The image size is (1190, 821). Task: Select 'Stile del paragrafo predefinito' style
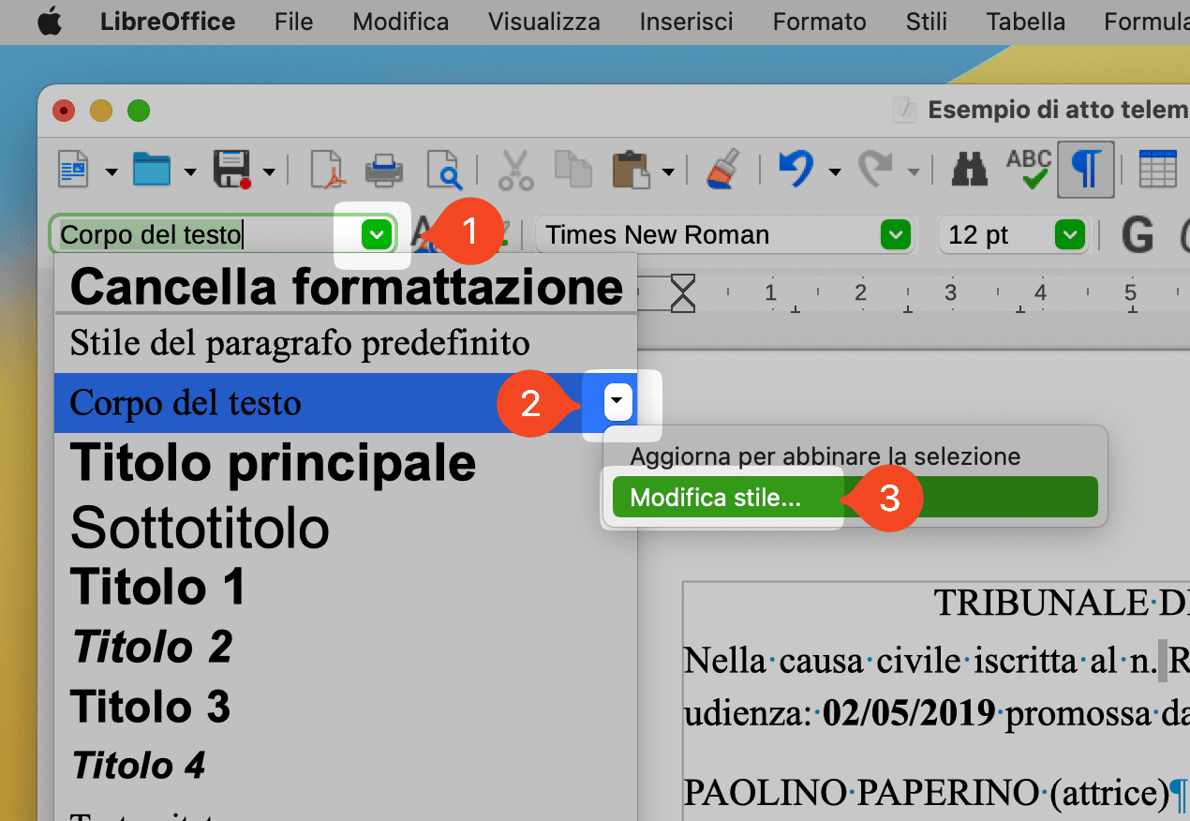point(346,343)
